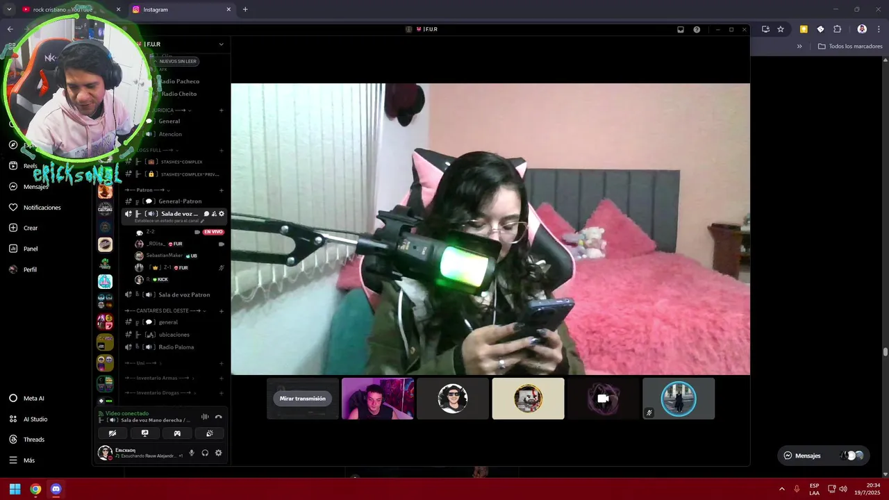The width and height of the screenshot is (889, 500).
Task: Add a channel to the Patron category
Action: pyautogui.click(x=222, y=190)
